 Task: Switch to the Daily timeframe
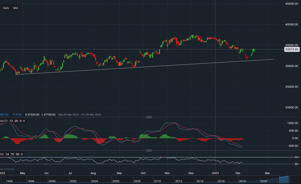pos(6,8)
